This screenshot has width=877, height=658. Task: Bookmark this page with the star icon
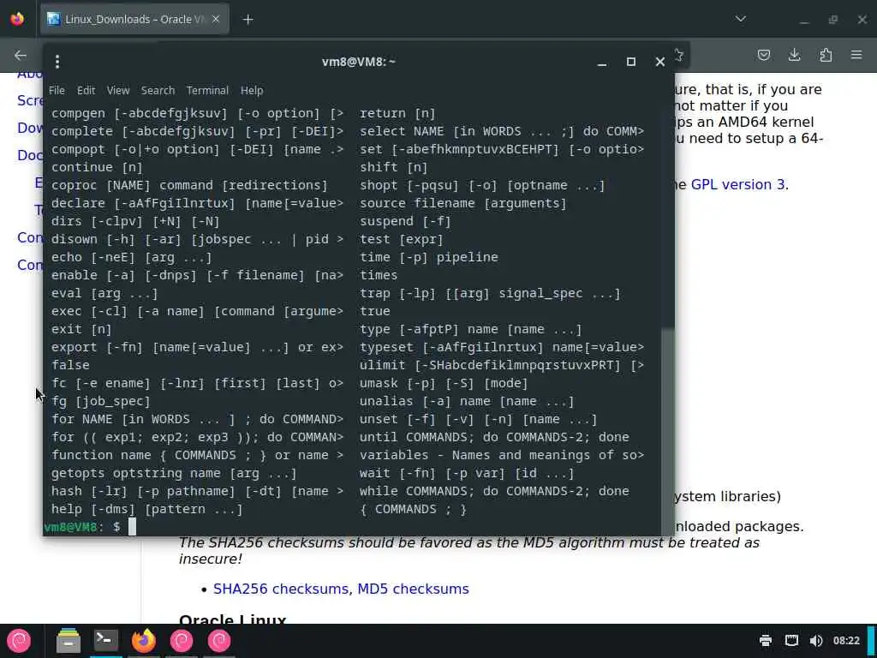click(679, 55)
